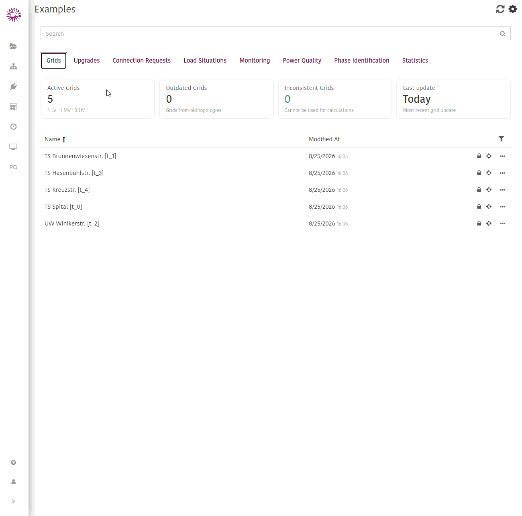Image resolution: width=522 pixels, height=516 pixels.
Task: Open more options for UW Winikerstr.
Action: (x=502, y=223)
